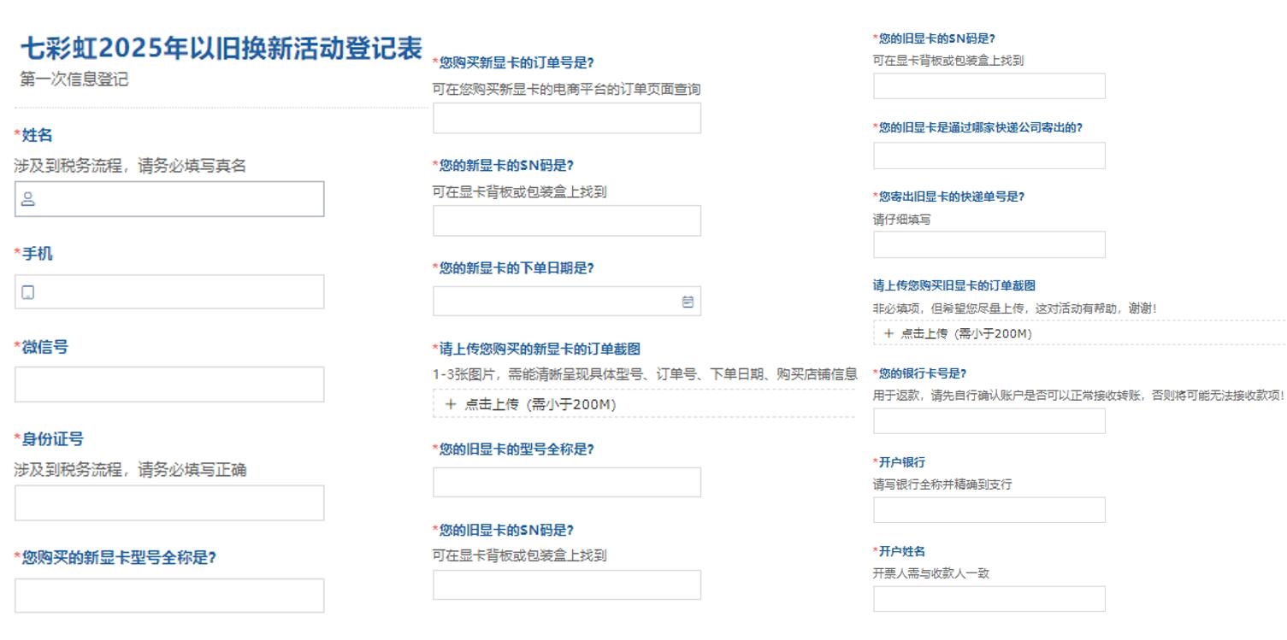
Task: Click plus icon to upload new card screenshot
Action: [x=451, y=404]
